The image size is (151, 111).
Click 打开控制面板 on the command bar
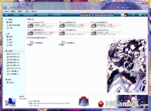pos(56,15)
